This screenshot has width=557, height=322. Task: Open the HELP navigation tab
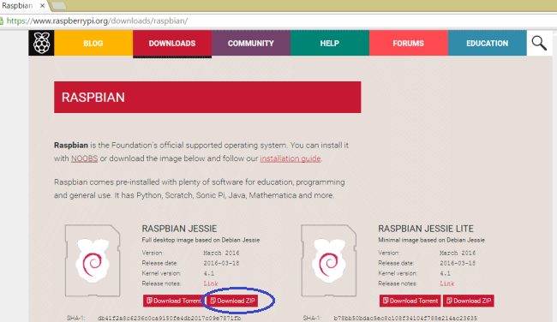330,43
